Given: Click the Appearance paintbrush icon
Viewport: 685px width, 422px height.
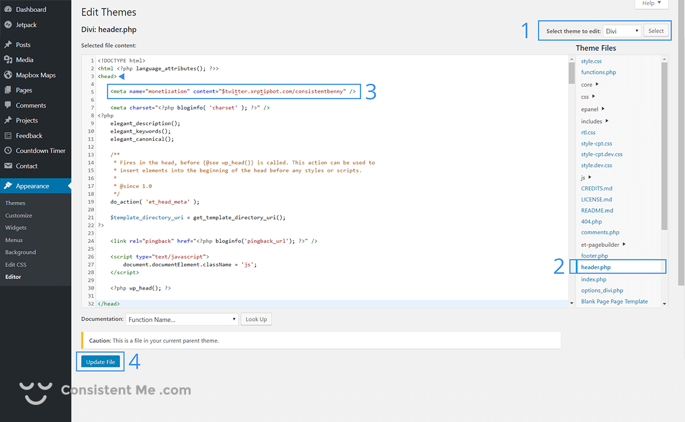Looking at the screenshot, I should pyautogui.click(x=8, y=186).
